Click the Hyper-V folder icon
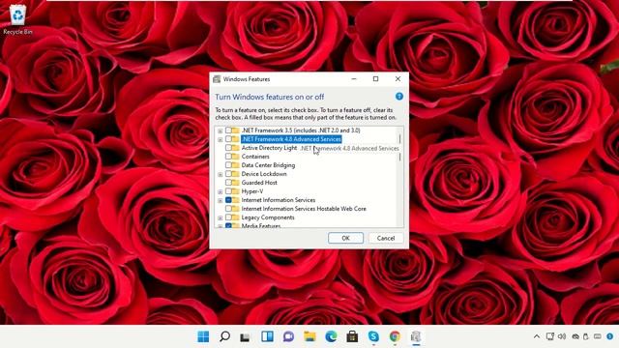Image resolution: width=619 pixels, height=348 pixels. coord(236,191)
